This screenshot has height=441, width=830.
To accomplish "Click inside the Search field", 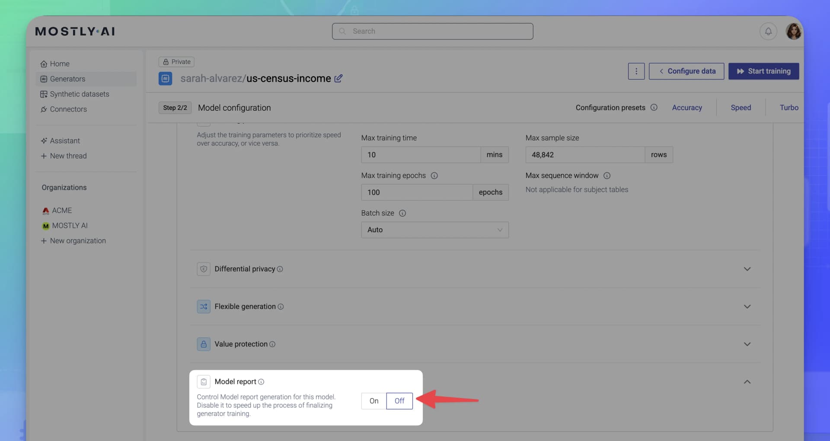I will coord(432,31).
